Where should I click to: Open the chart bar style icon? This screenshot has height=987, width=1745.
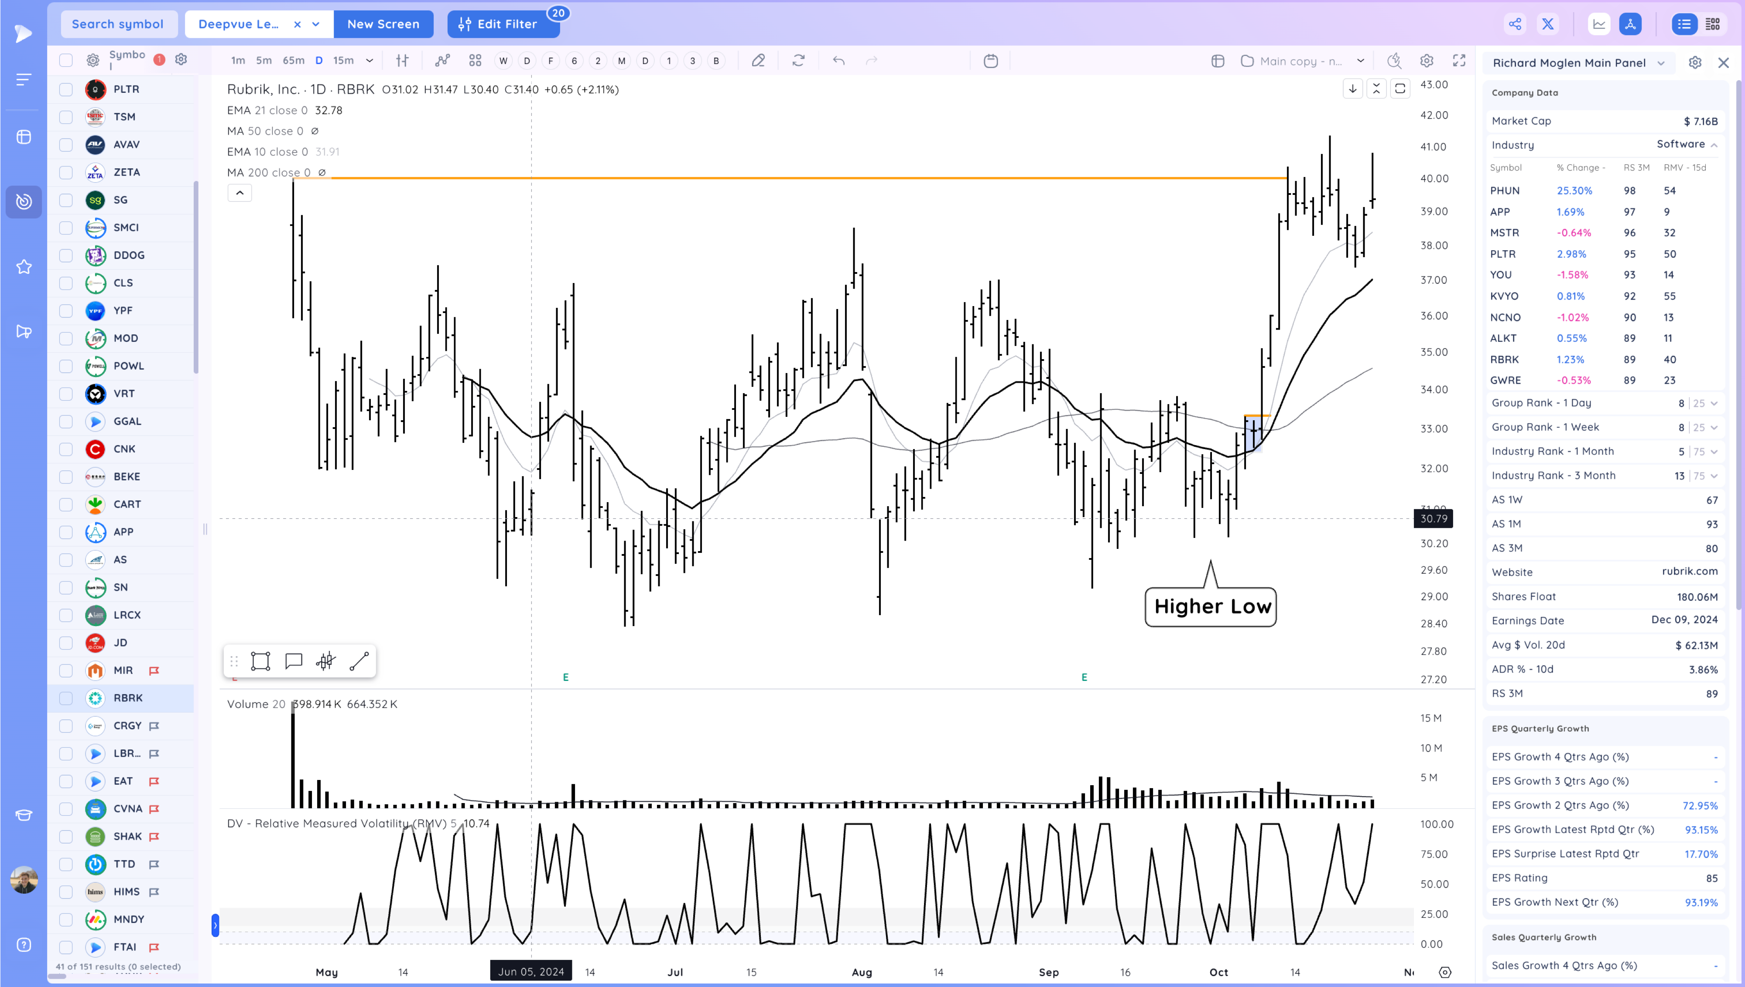coord(402,61)
